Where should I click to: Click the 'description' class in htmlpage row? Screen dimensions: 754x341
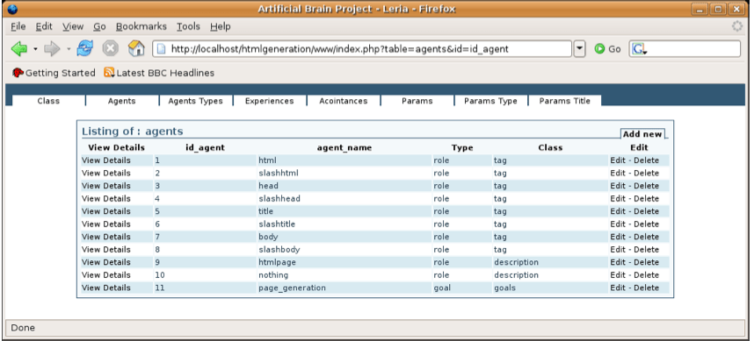tap(517, 262)
